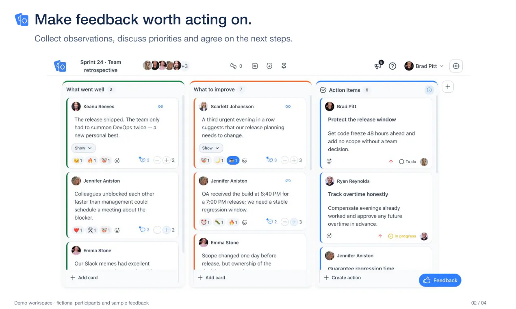Copy link to Scarlett Johansson's card
The width and height of the screenshot is (516, 309).
point(288,107)
